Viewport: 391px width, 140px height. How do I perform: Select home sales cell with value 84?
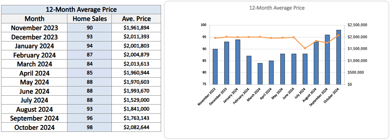[x=89, y=64]
